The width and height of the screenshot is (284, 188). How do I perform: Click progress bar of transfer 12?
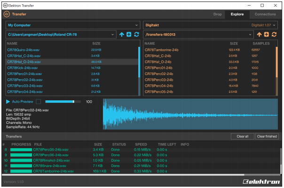click(21, 171)
